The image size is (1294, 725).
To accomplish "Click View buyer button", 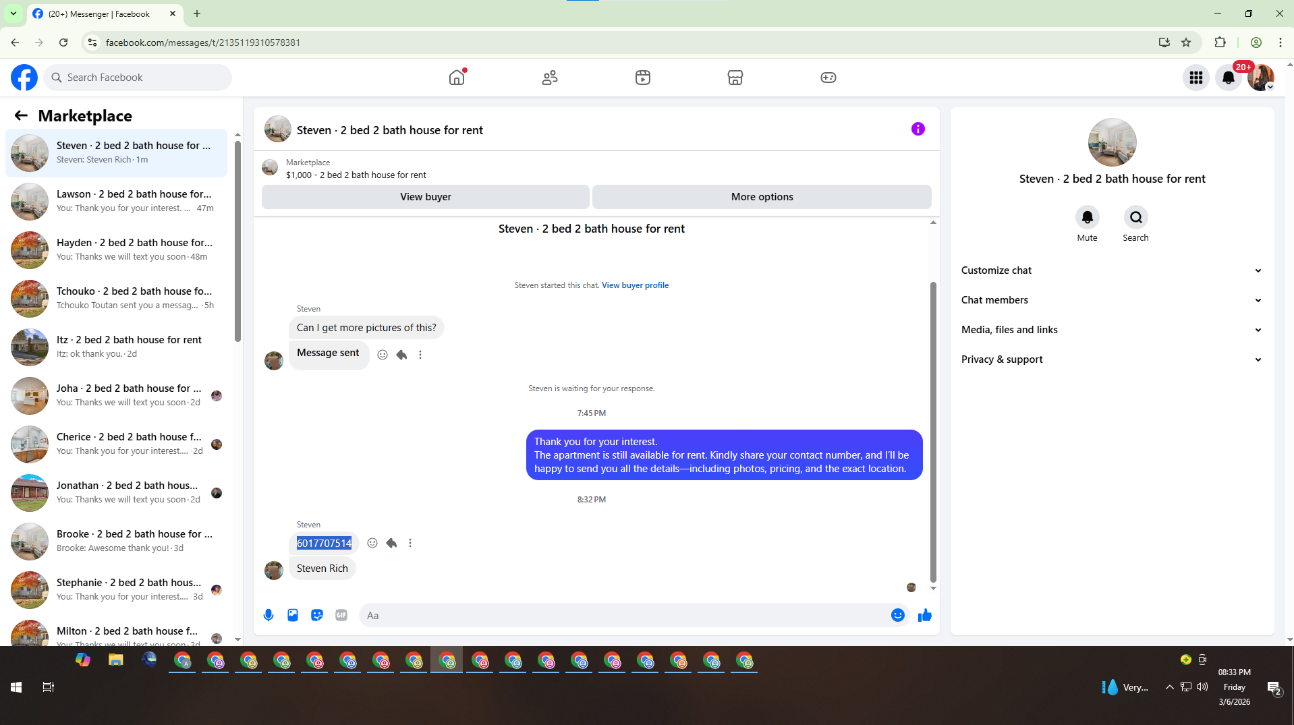I will [426, 197].
